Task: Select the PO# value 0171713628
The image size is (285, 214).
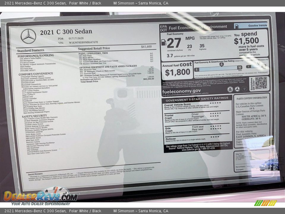Action: tap(76, 38)
